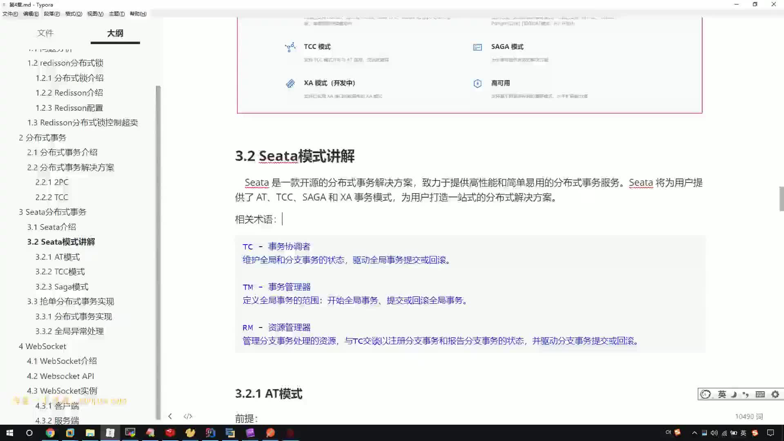Viewport: 784px width, 441px height.
Task: Jump to outline 4.2 Websocket API
Action: point(60,376)
